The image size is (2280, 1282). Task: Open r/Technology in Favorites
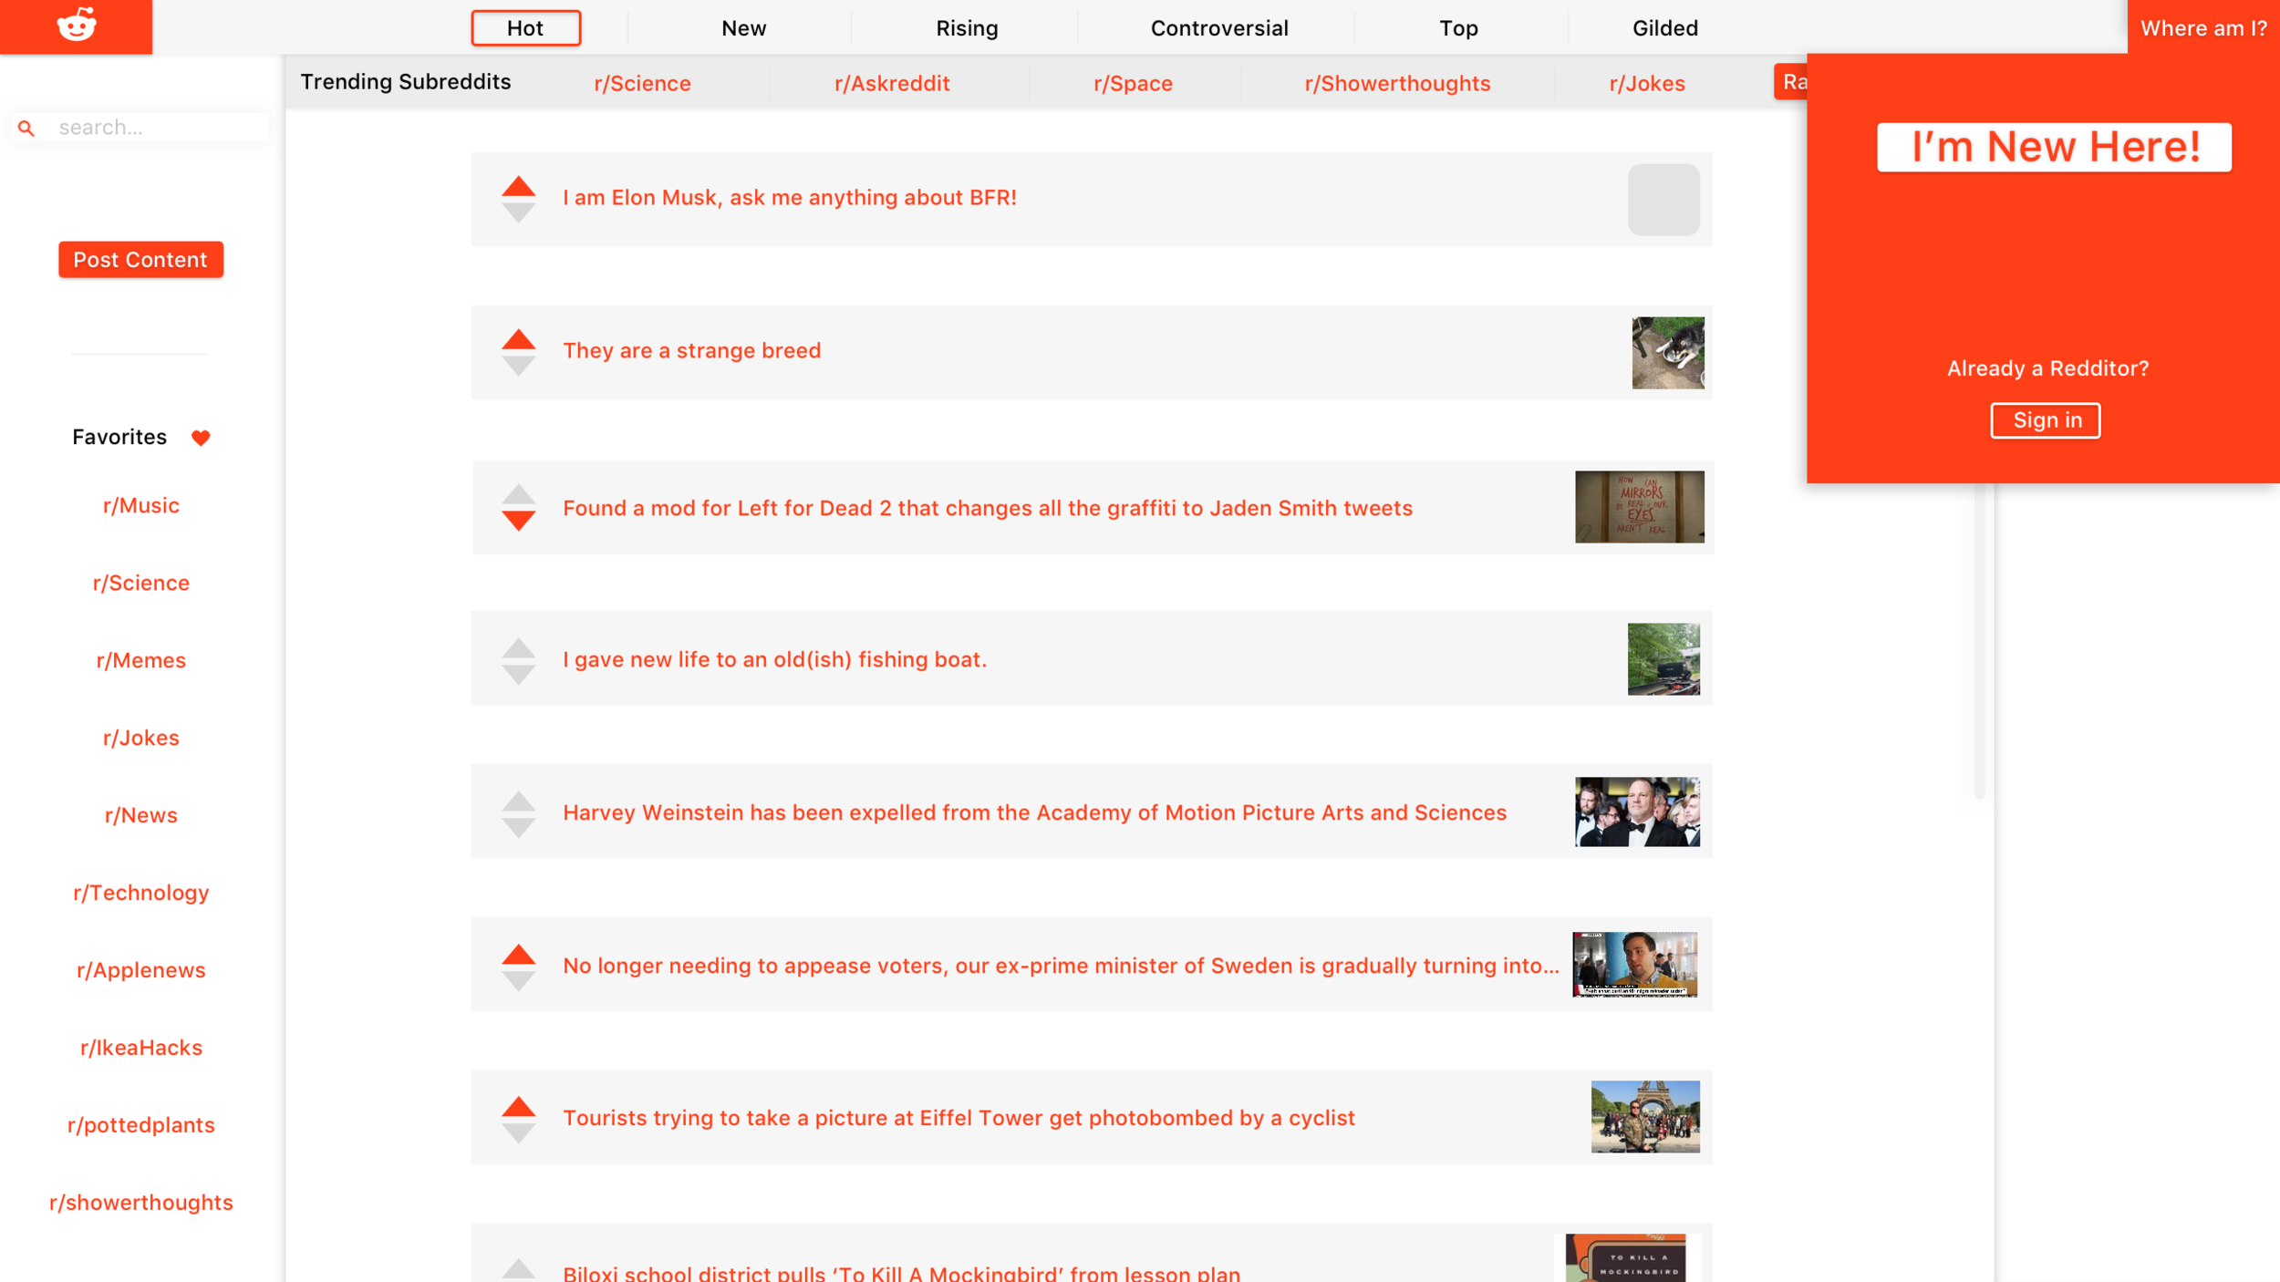(x=140, y=893)
